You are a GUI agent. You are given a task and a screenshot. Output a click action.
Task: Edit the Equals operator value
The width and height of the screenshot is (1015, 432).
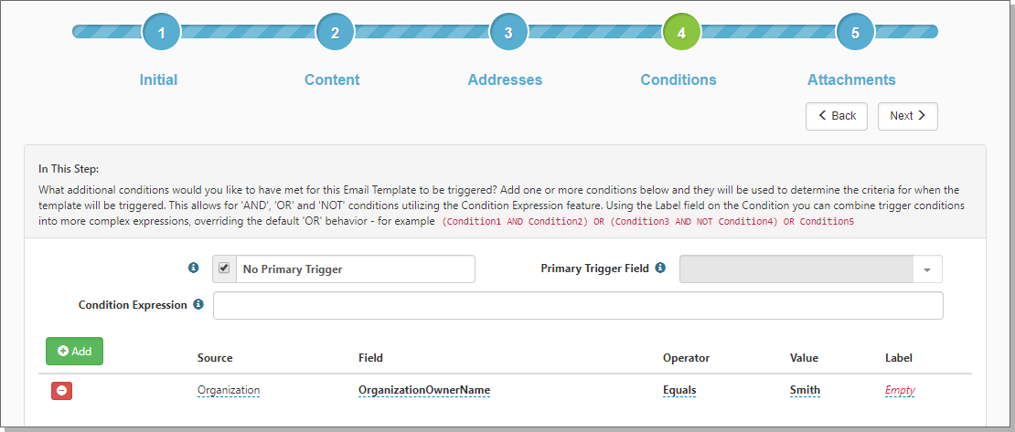pos(679,390)
